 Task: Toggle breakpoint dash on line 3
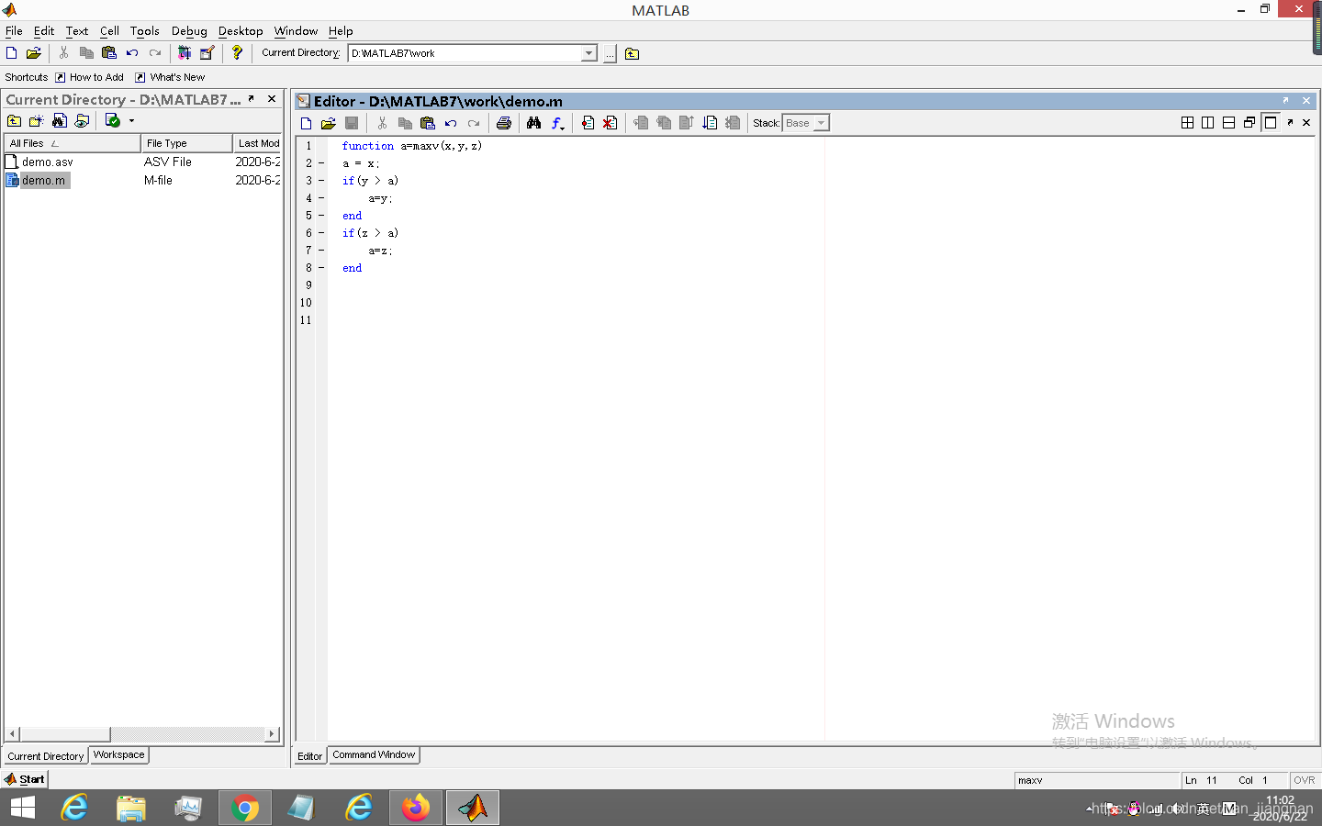321,181
